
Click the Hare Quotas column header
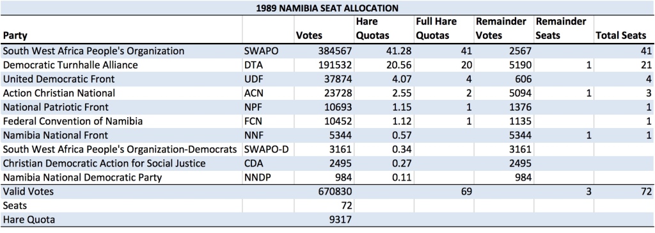coord(373,28)
